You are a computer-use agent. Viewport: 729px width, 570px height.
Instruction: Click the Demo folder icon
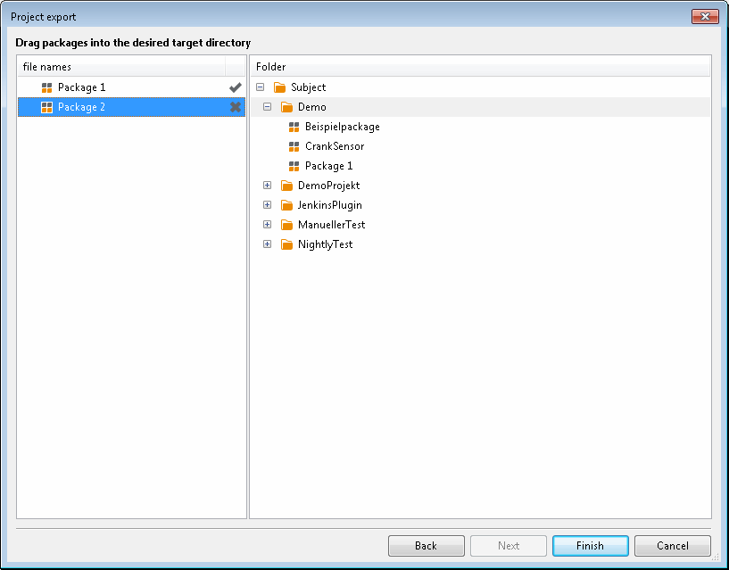[x=286, y=107]
